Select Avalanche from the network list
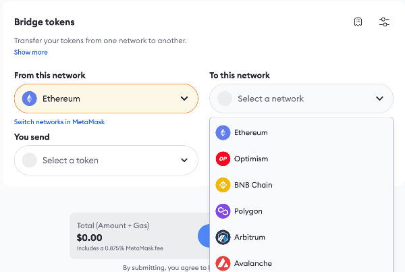Image resolution: width=405 pixels, height=272 pixels. point(253,263)
